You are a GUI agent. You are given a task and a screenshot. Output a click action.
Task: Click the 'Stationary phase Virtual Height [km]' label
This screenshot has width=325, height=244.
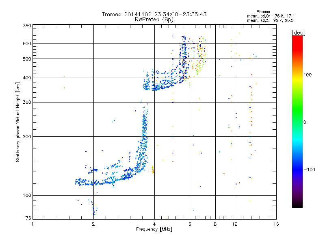pyautogui.click(x=18, y=122)
